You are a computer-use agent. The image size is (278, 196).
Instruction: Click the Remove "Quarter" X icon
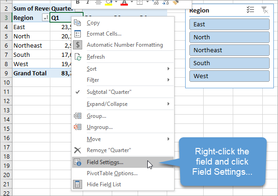pyautogui.click(x=78, y=150)
